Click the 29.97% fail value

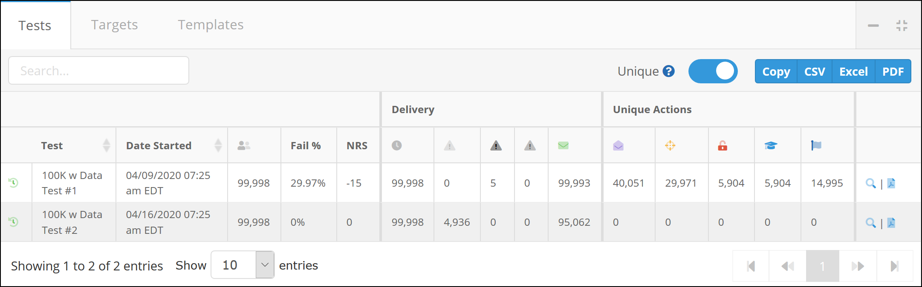coord(308,183)
